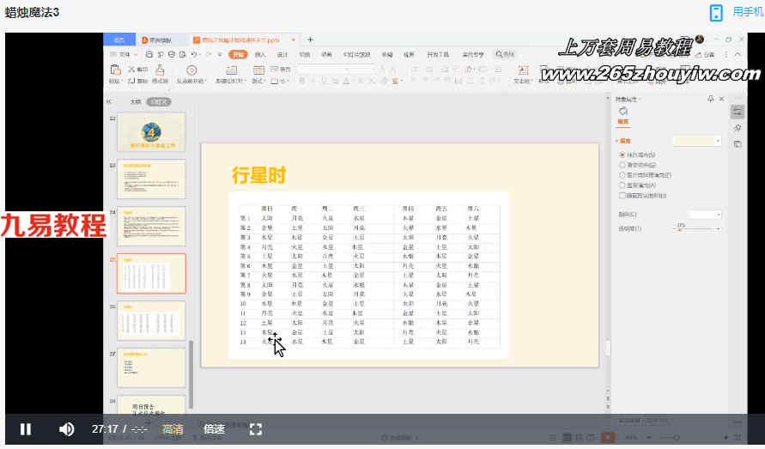
Task: Collapse the Fill section expander
Action: (616, 141)
